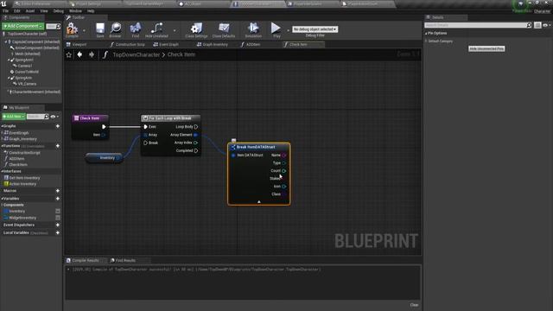Go back with the graph navigation arrow
Viewport: 553px width, 311px height.
click(x=79, y=54)
